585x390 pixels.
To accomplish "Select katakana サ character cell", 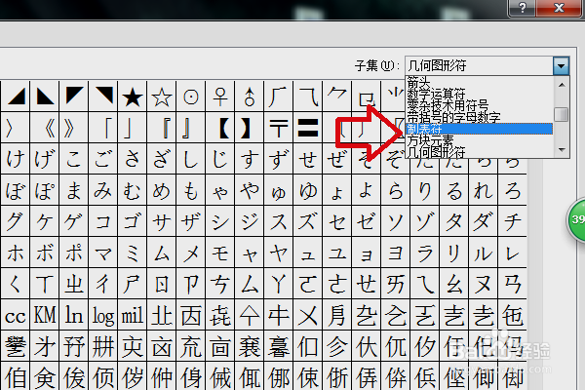I will 162,221.
